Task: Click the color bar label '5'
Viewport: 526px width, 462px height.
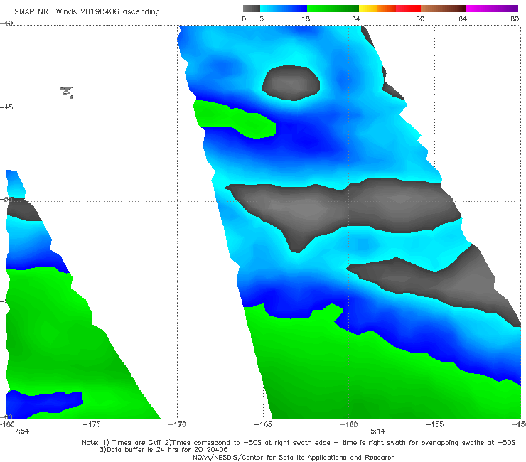Action: point(262,19)
